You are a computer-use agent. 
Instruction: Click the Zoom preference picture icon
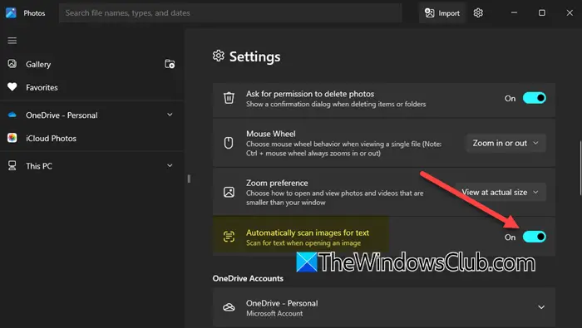click(x=229, y=192)
